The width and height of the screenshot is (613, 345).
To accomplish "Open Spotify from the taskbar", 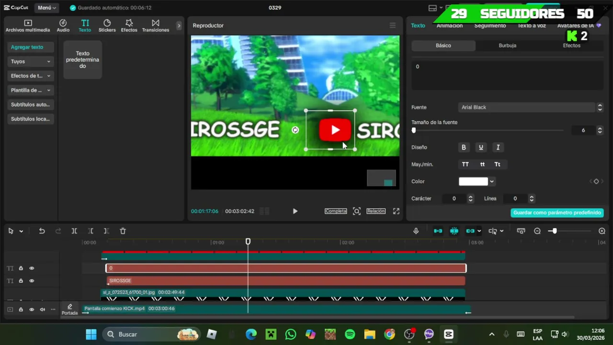I will (x=350, y=334).
